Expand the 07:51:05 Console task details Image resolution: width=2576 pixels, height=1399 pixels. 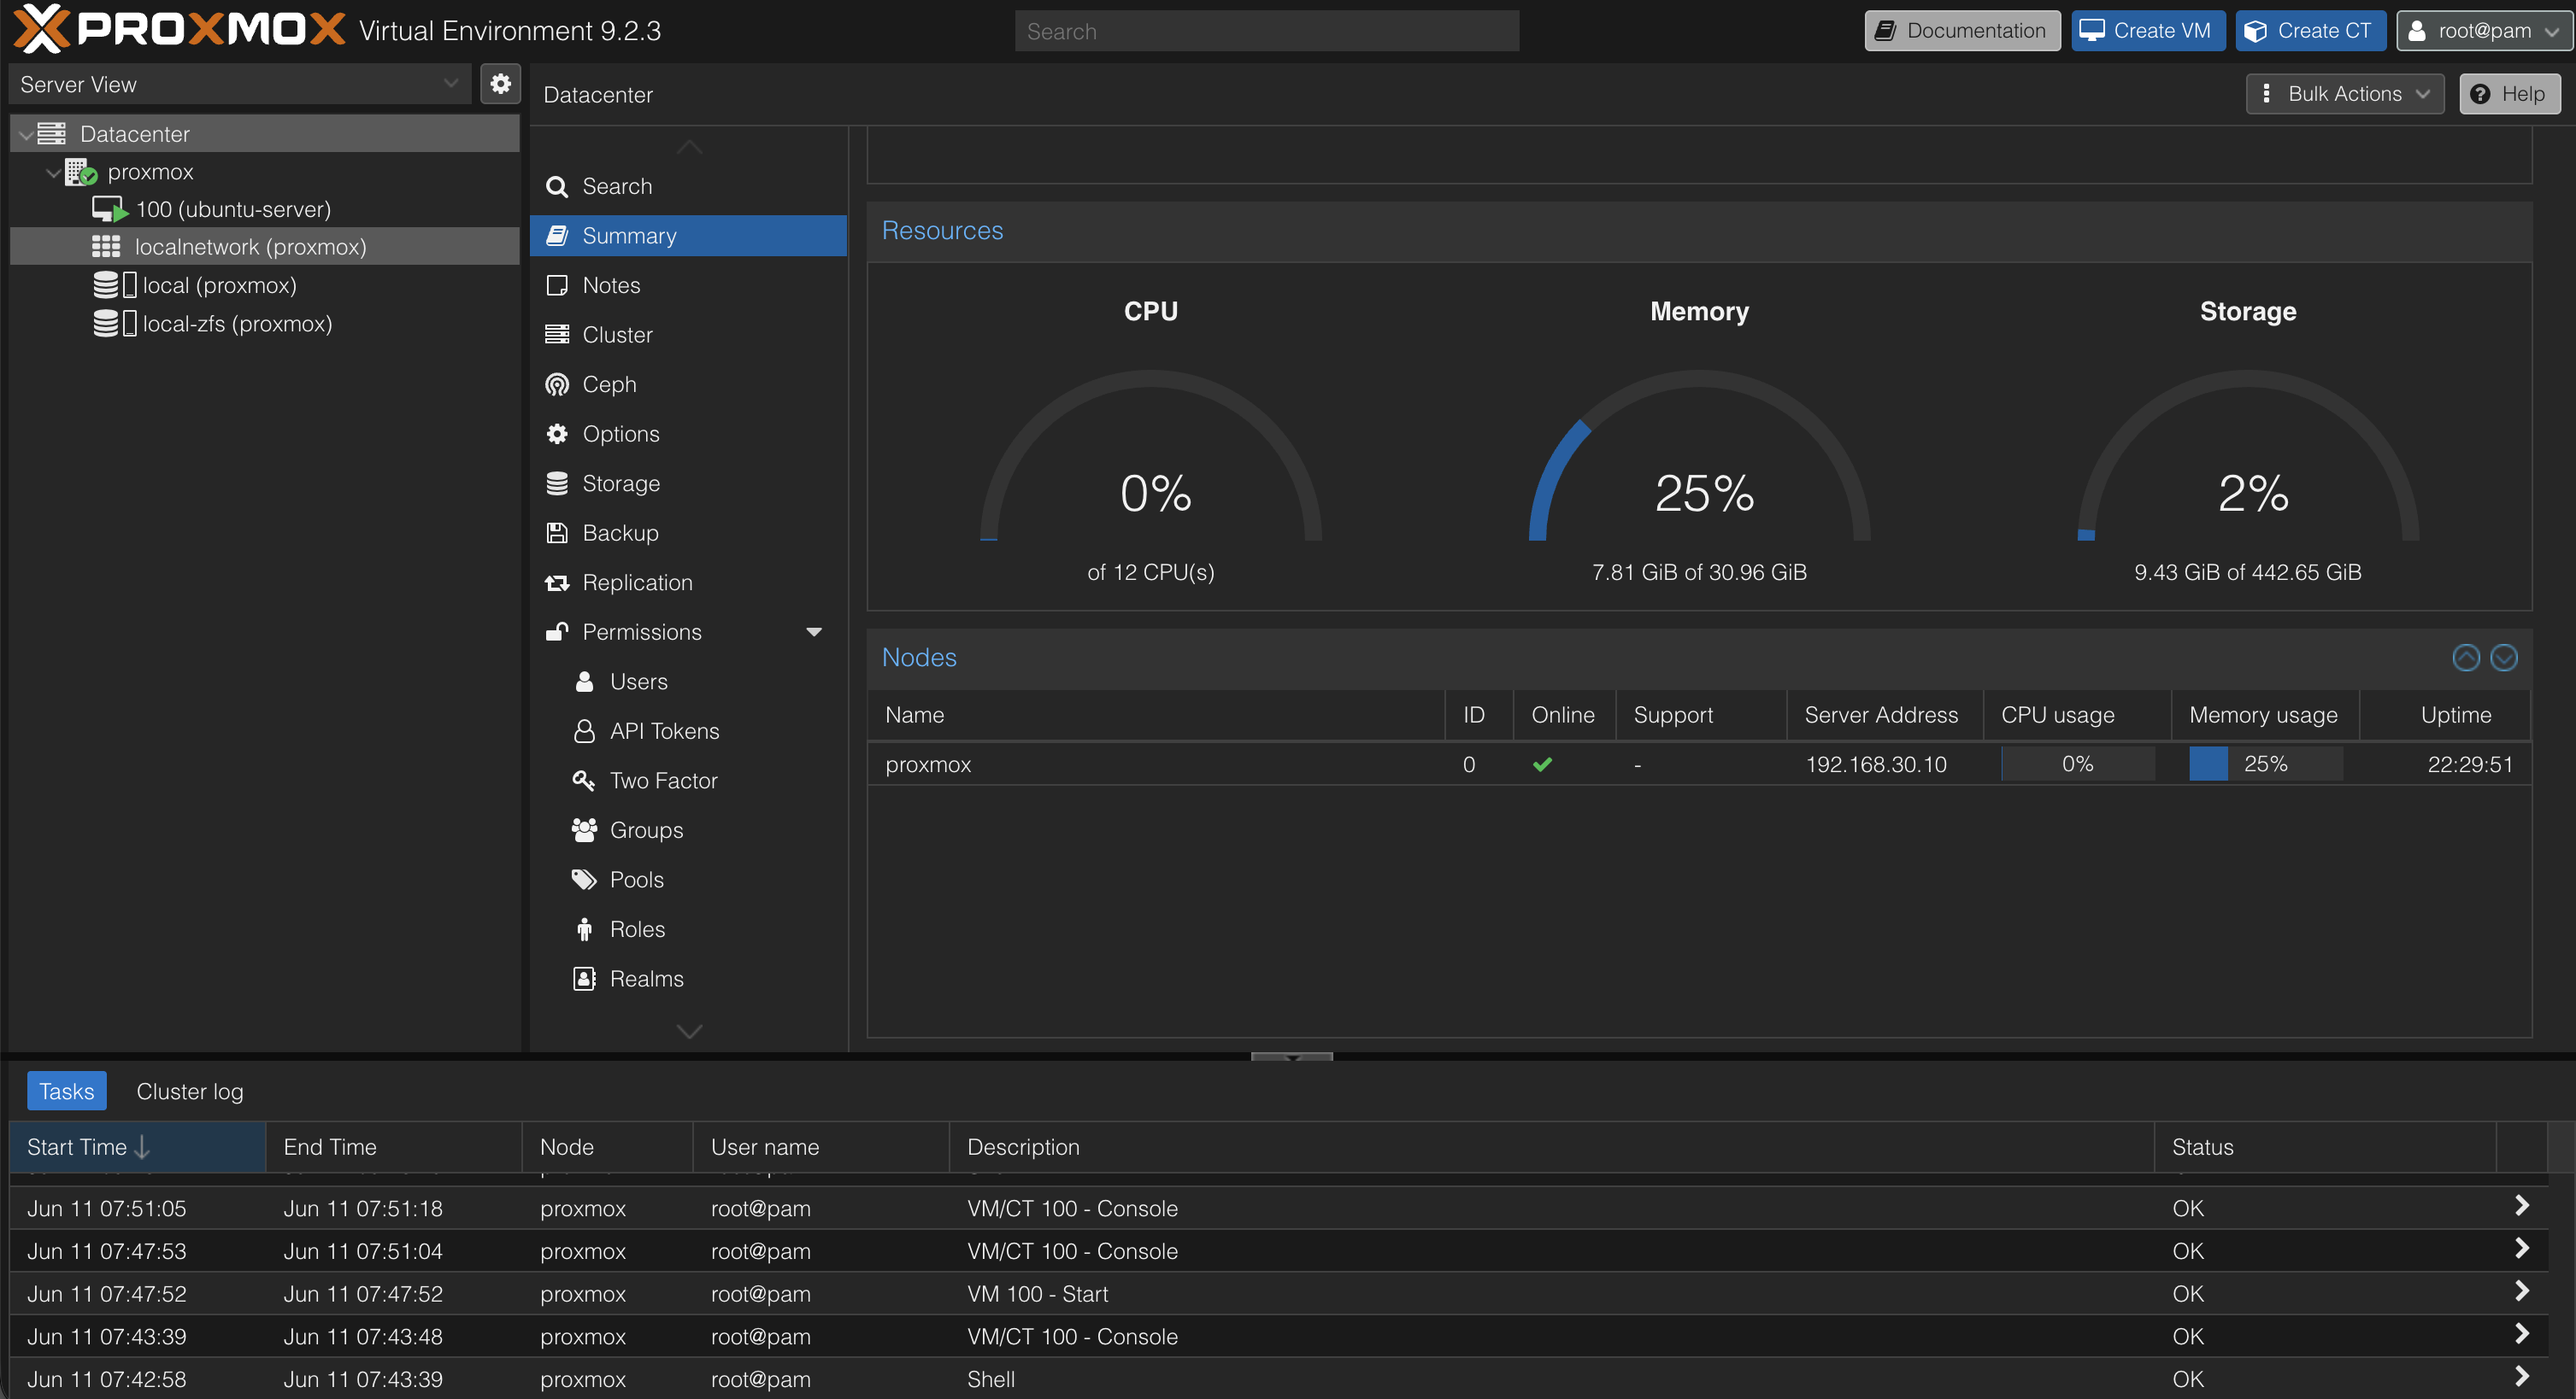2521,1206
